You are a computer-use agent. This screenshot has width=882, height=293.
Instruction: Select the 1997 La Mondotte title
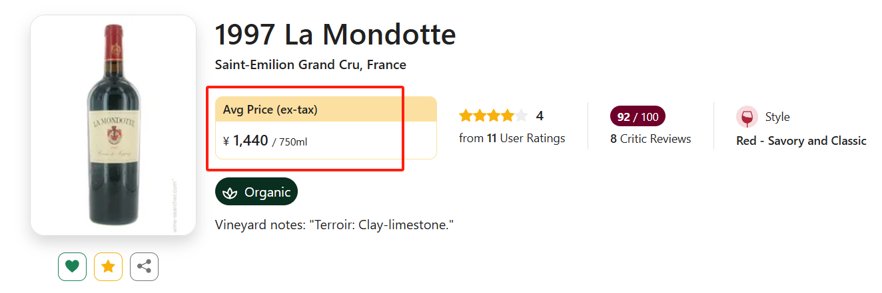click(x=335, y=35)
